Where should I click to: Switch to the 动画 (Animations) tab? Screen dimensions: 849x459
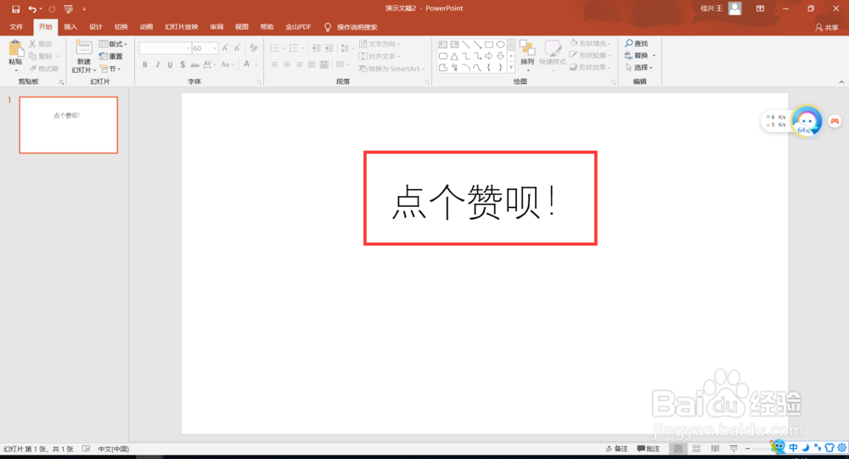tap(146, 27)
